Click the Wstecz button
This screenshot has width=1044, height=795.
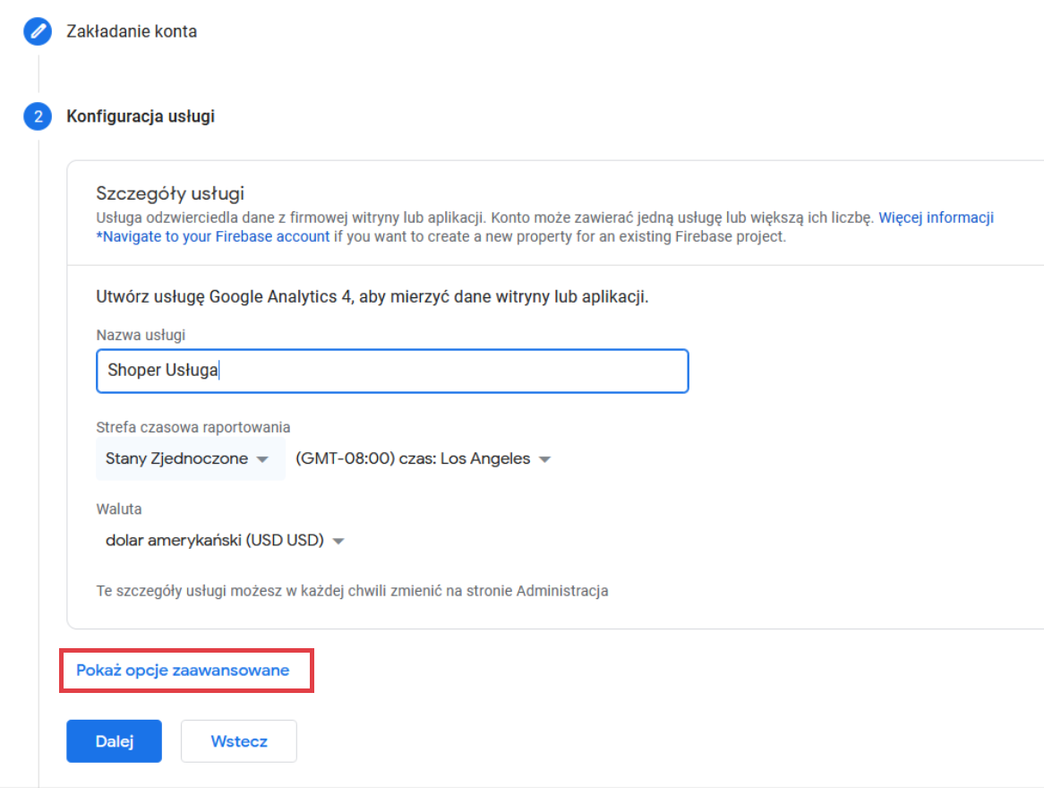tap(239, 741)
